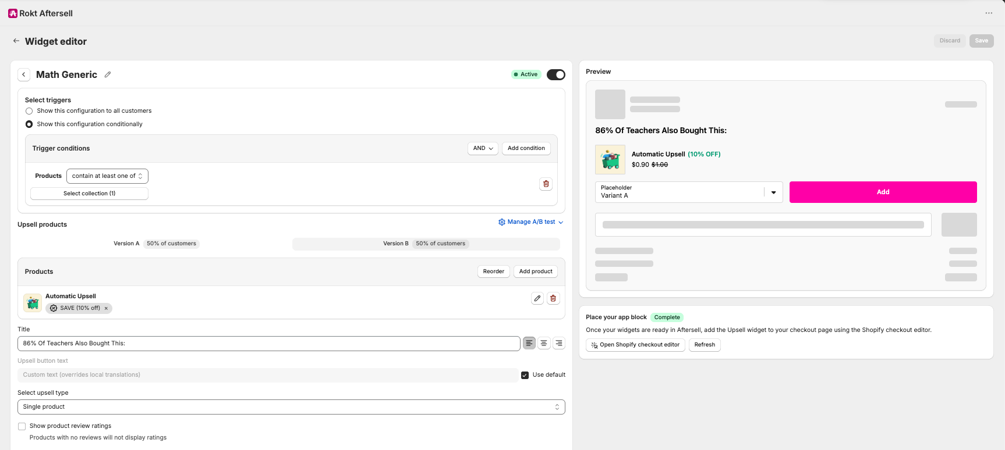
Task: Click the pencil icon next to Math Generic
Action: pyautogui.click(x=108, y=74)
